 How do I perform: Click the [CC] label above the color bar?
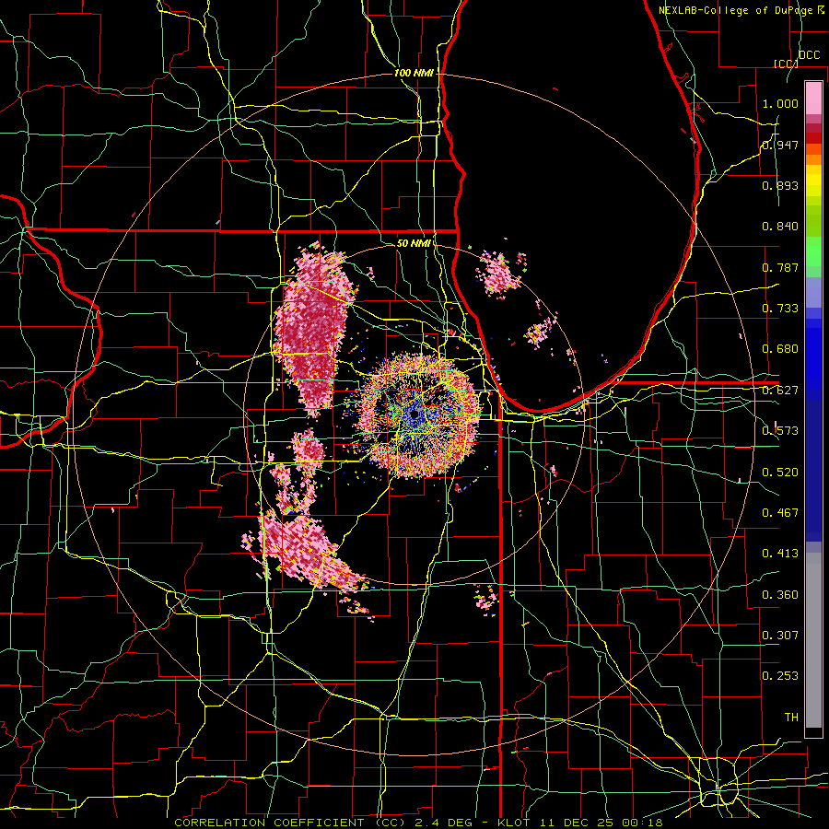(x=786, y=64)
